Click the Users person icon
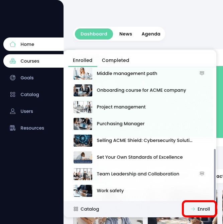 click(13, 111)
